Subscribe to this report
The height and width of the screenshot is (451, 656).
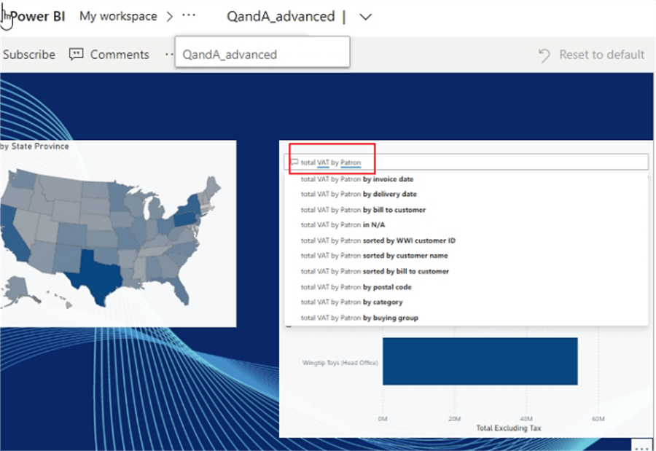(29, 55)
